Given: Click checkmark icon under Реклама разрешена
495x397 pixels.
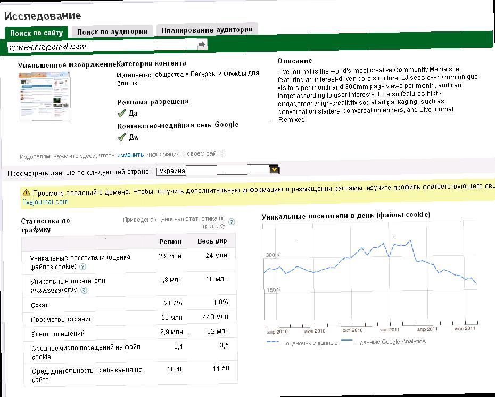Looking at the screenshot, I should (x=121, y=113).
